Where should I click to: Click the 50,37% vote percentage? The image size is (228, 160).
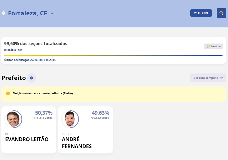(44, 113)
